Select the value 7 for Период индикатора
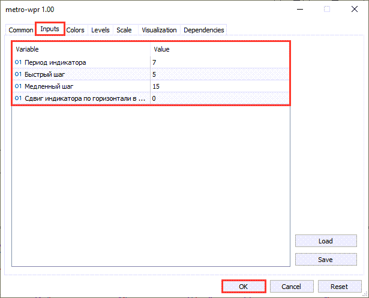Image resolution: width=369 pixels, height=298 pixels. pyautogui.click(x=155, y=62)
